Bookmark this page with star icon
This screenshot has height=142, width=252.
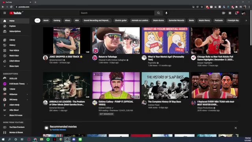[202, 7]
